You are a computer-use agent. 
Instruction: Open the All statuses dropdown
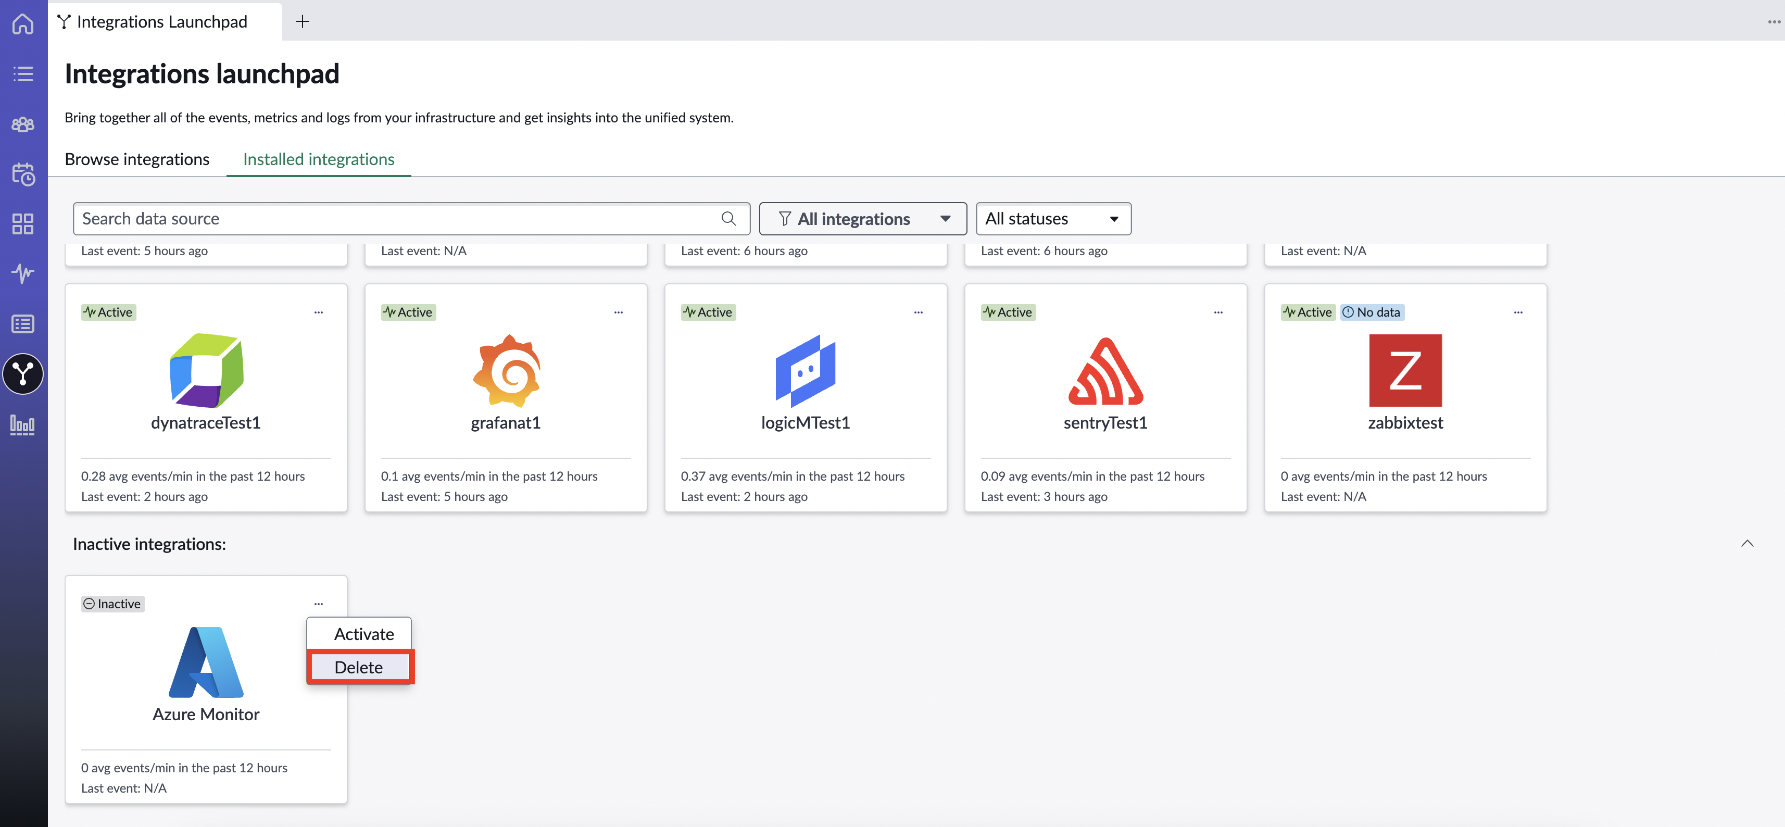(1053, 219)
